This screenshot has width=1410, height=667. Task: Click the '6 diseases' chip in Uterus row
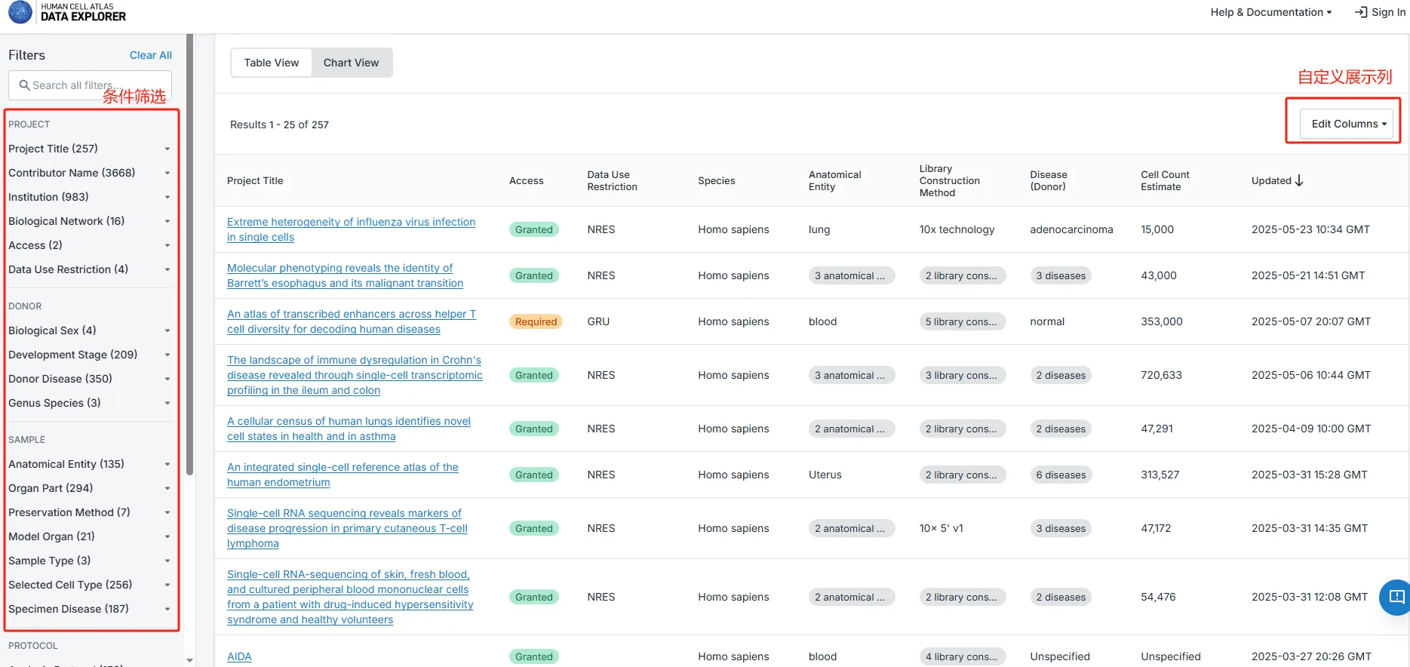click(x=1061, y=475)
